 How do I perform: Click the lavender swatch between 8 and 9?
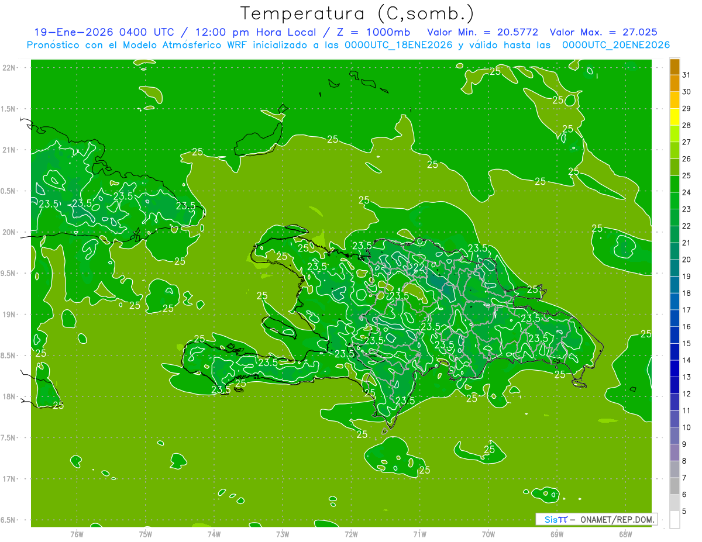click(675, 453)
